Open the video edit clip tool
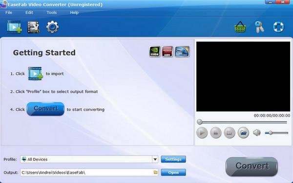 tap(34, 27)
